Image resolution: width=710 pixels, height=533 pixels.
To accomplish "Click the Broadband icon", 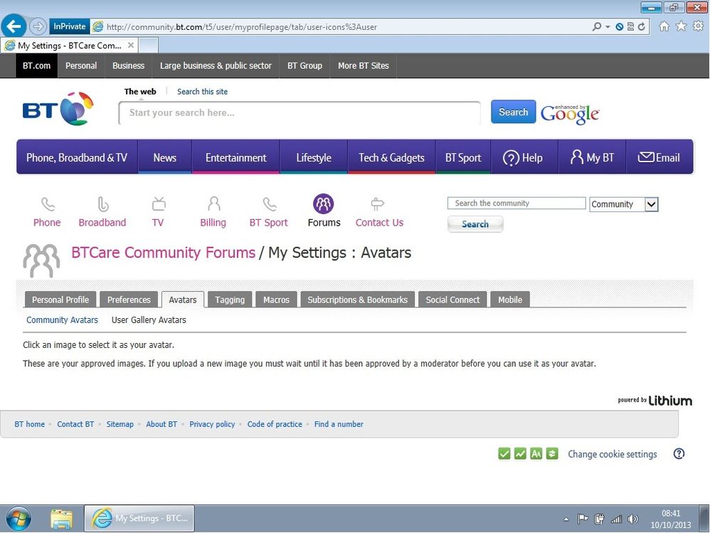I will coord(102,204).
